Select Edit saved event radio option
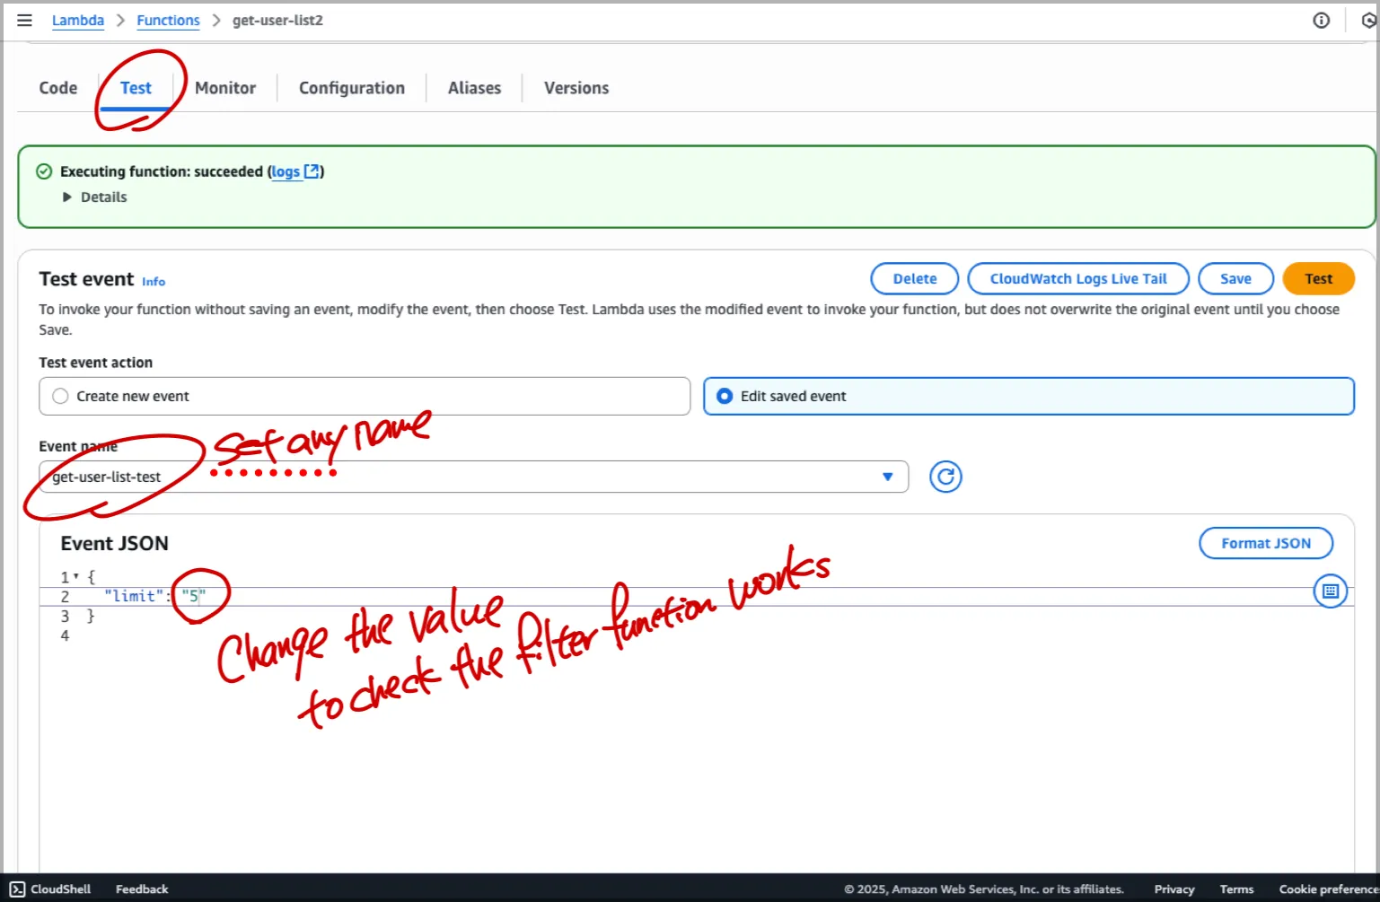This screenshot has width=1380, height=902. tap(725, 396)
